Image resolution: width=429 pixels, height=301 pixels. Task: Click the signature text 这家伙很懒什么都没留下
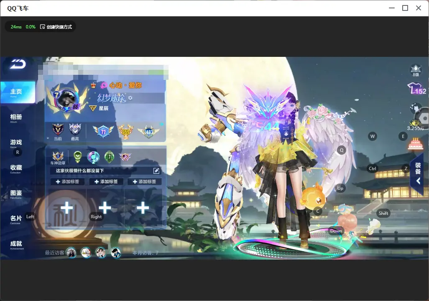[80, 171]
